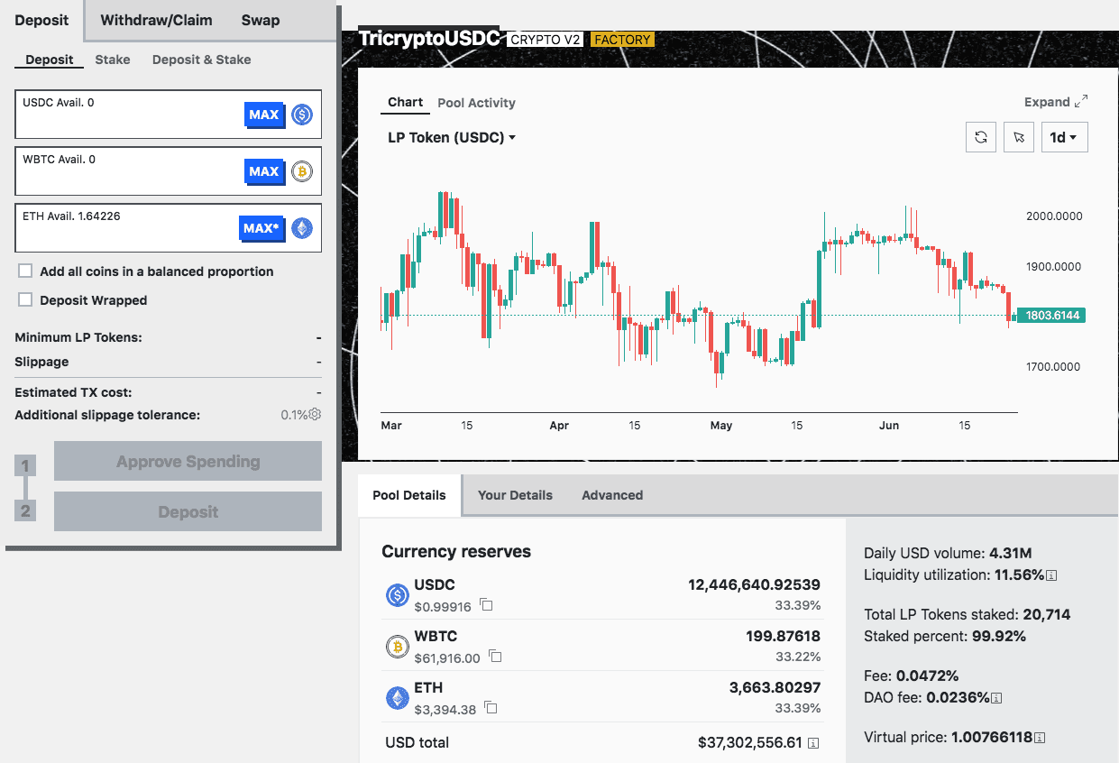Click the cursor pointer icon on chart
The image size is (1119, 763).
(1019, 137)
